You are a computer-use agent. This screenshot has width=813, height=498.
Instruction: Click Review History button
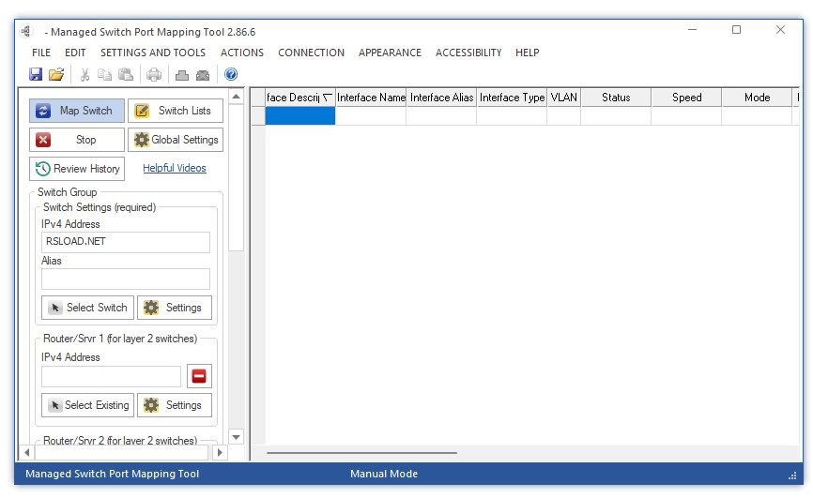coord(77,169)
